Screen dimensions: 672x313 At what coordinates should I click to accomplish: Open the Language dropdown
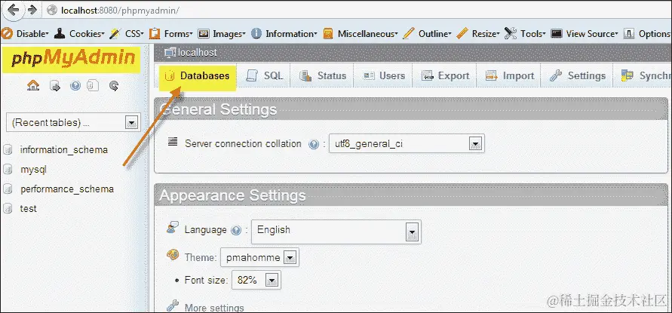[x=336, y=232]
